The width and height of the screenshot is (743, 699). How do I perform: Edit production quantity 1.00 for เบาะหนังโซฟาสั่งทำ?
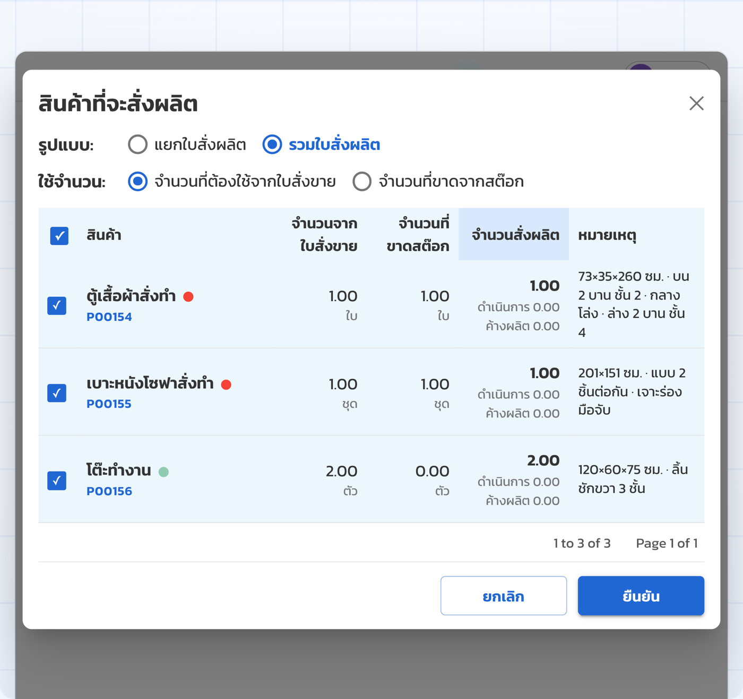click(x=545, y=373)
